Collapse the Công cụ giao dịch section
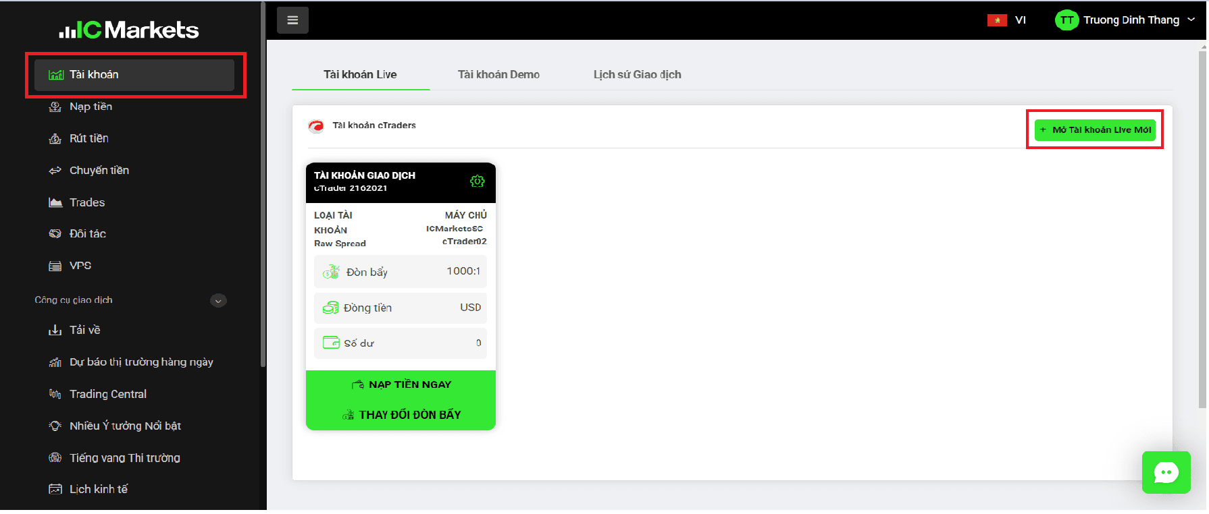This screenshot has width=1209, height=514. (x=218, y=301)
